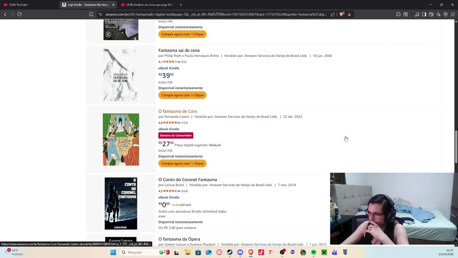Screen dimensions: 458x258
Task: Open the Brave Wallet icon
Action: (x=431, y=14)
